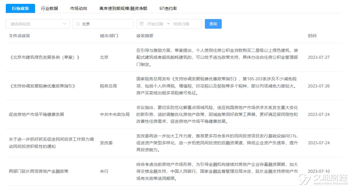The height and width of the screenshot is (186, 349).
Task: Open the 市场动向 tab
Action: (x=79, y=8)
